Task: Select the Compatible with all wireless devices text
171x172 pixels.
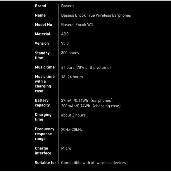Action: 93,163
